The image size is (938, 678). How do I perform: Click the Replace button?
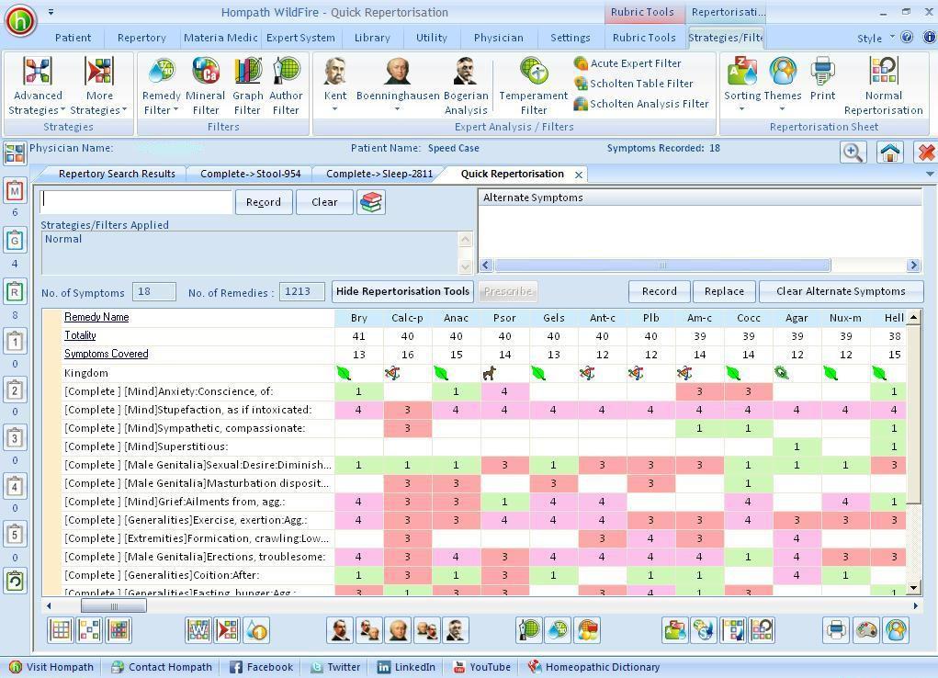pyautogui.click(x=724, y=291)
